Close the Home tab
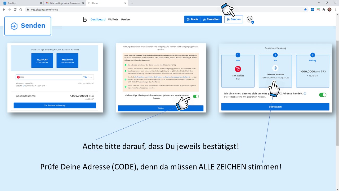This screenshot has height=191, width=339. click(x=126, y=3)
